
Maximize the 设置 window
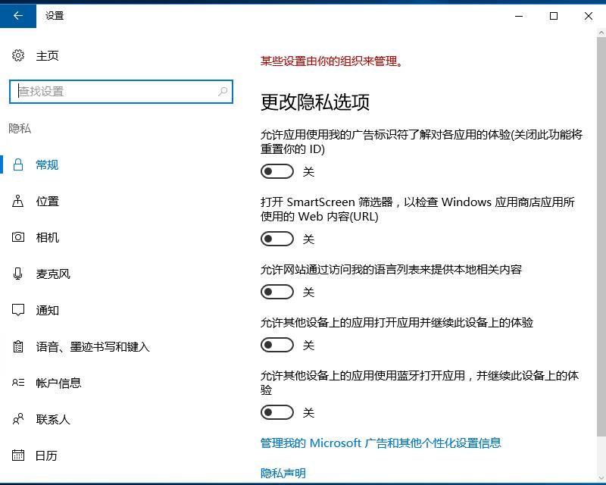tap(554, 16)
